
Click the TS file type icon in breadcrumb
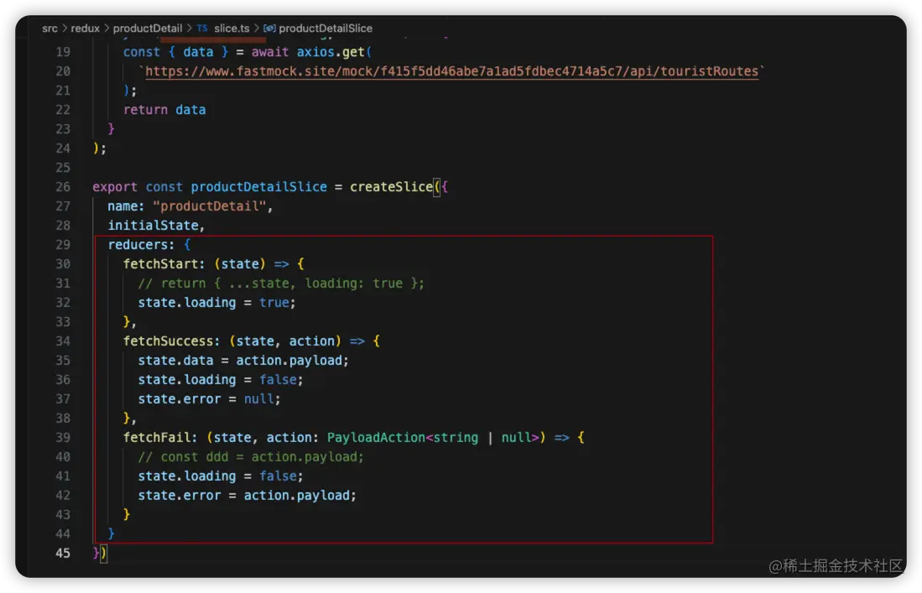[202, 29]
